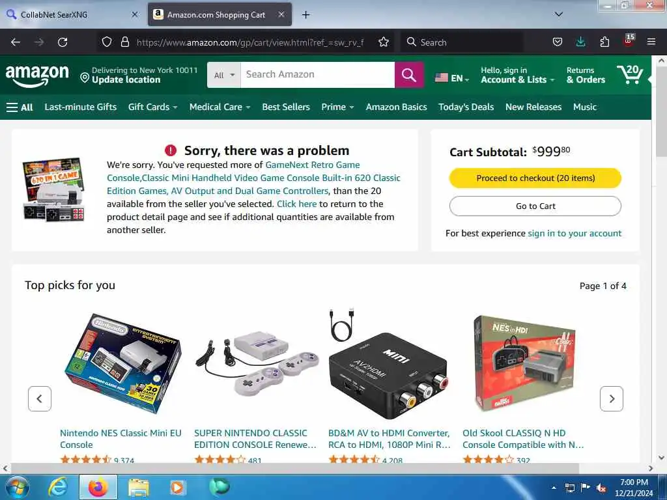
Task: Open the Firefox hamburger application menu
Action: [651, 42]
